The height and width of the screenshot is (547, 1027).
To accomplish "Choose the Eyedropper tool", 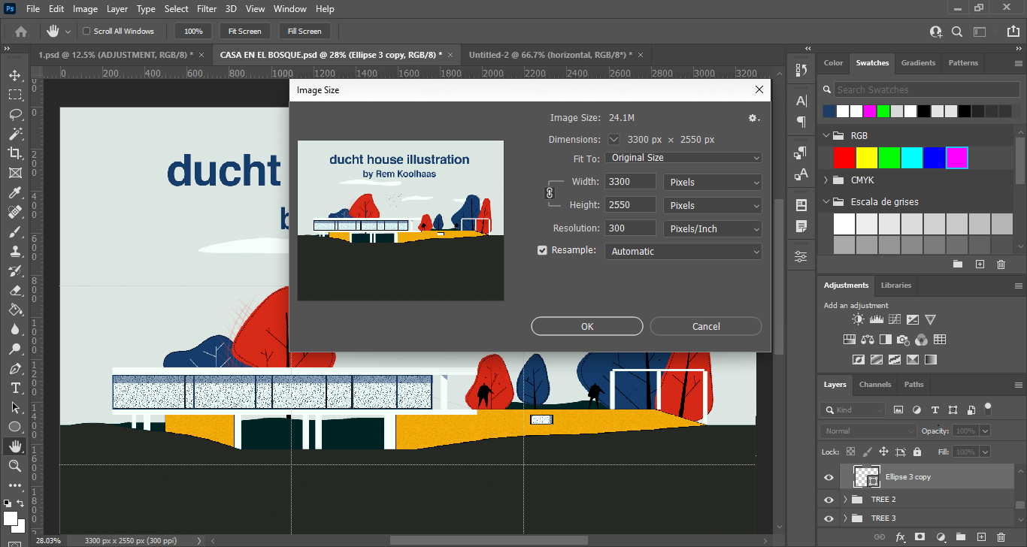I will click(x=15, y=193).
